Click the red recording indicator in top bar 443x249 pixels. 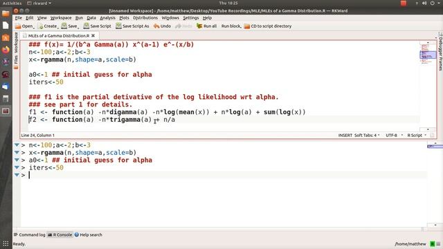[404, 3]
